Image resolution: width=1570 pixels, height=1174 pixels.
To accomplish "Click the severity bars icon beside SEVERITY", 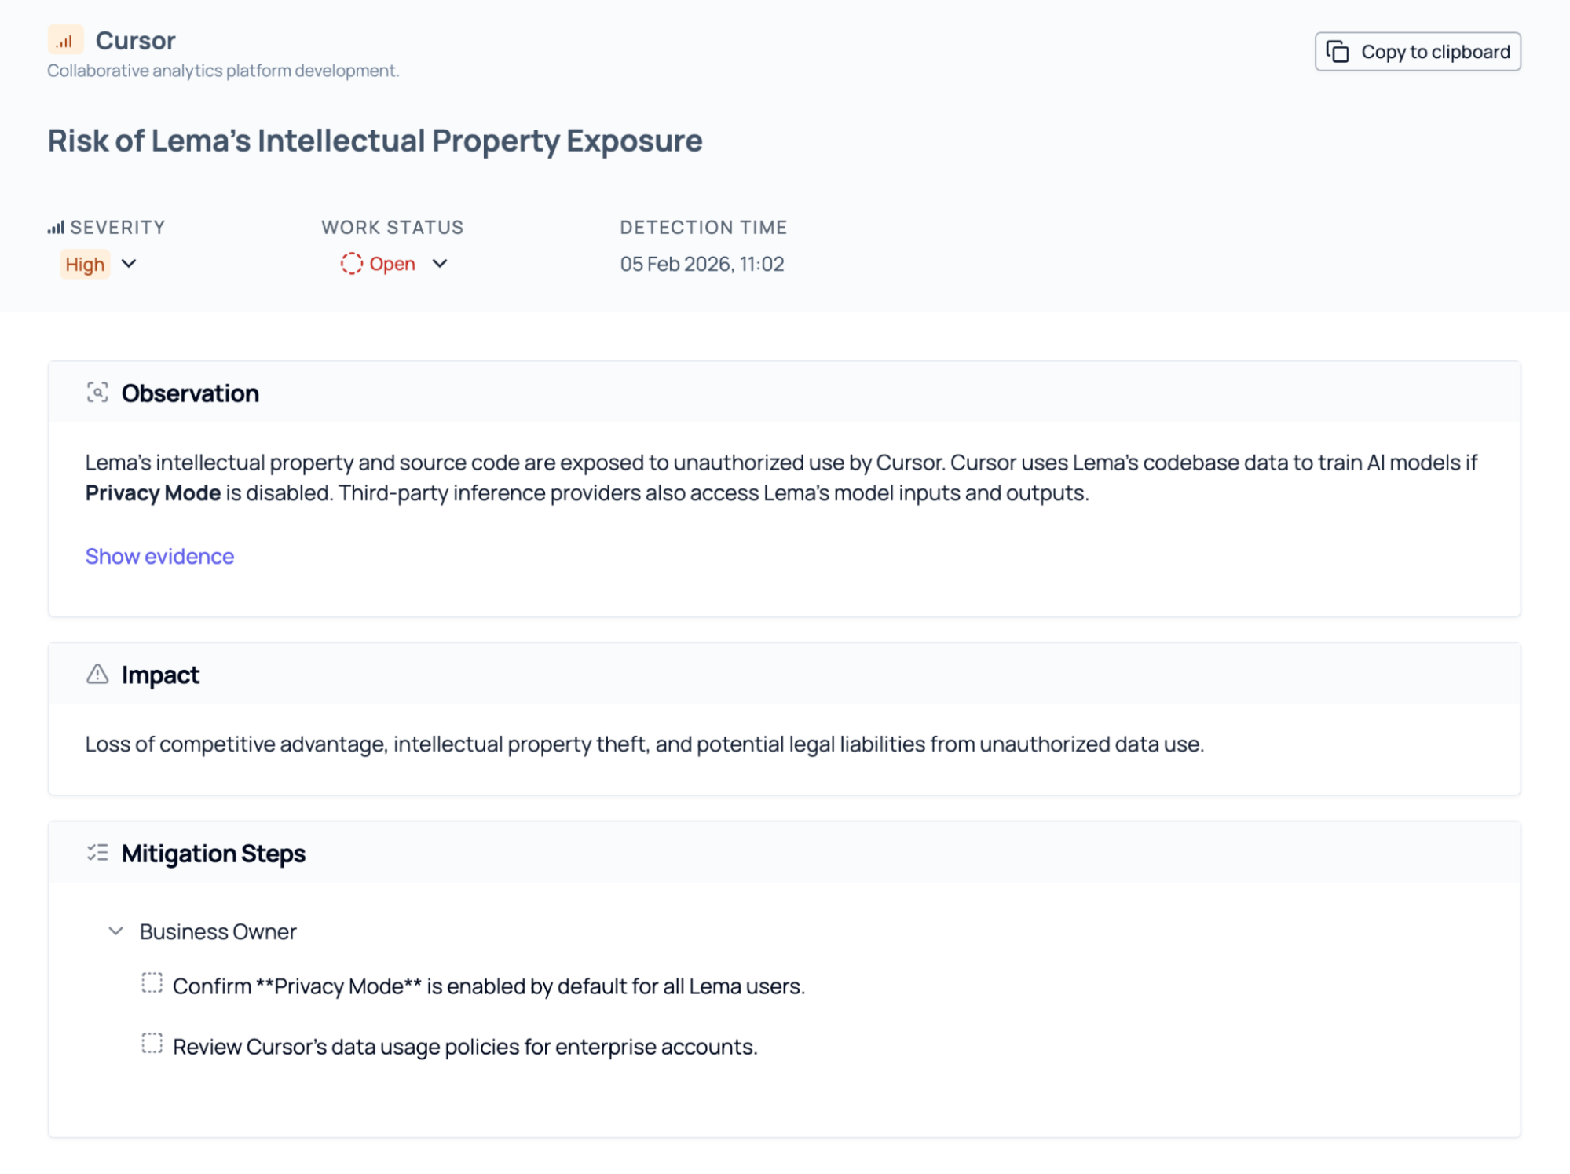I will (x=56, y=228).
